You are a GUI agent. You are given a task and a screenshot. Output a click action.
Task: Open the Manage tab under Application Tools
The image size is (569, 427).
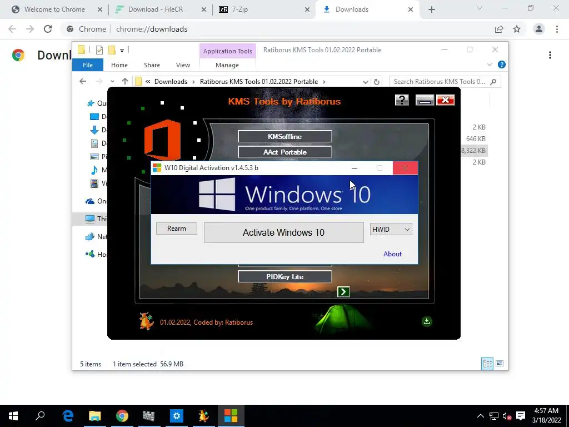(x=227, y=65)
